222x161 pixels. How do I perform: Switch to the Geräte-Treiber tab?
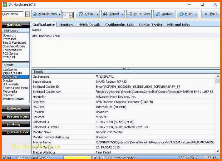point(150,25)
